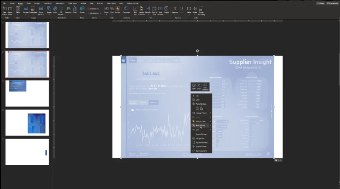Select Copy from context menu
Image resolution: width=340 pixels, height=189 pixels.
(x=201, y=100)
